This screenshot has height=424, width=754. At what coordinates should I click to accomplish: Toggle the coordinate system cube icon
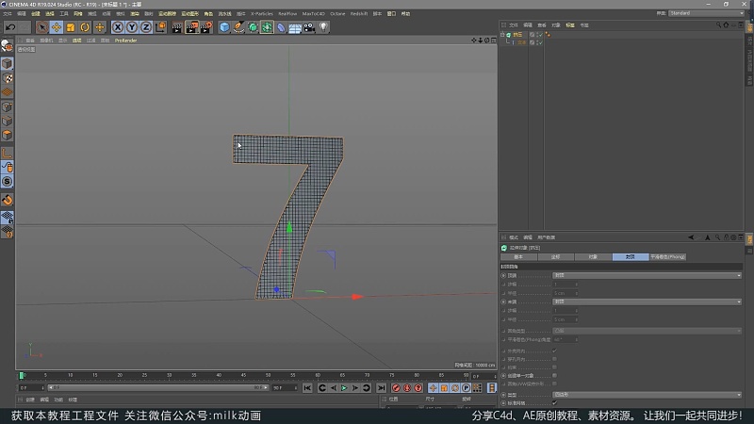pyautogui.click(x=160, y=27)
